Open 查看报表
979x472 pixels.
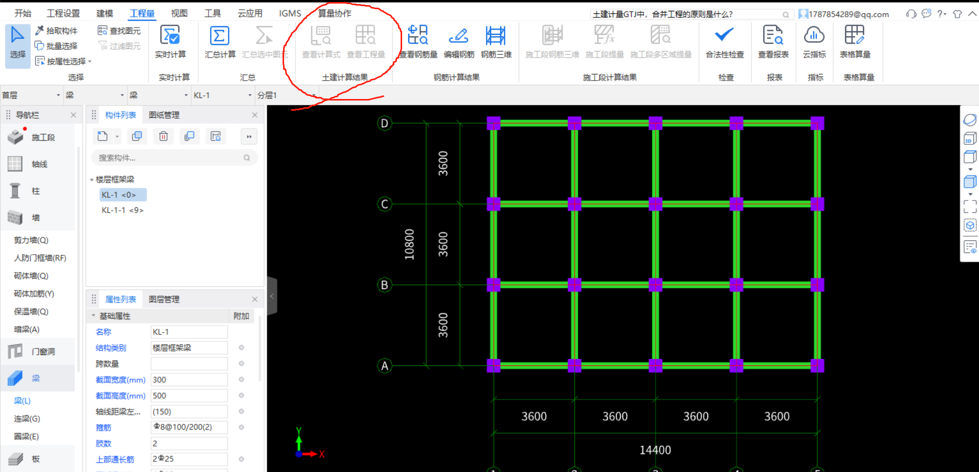(773, 42)
